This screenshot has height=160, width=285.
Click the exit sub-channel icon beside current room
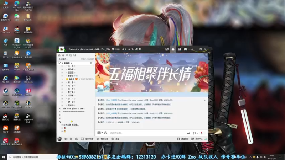point(59,63)
